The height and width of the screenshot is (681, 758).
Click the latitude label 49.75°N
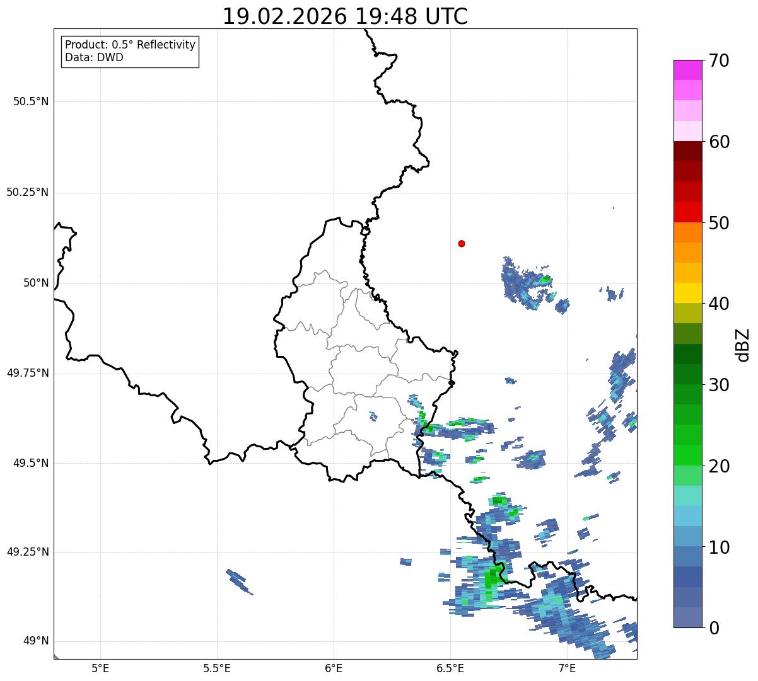coord(28,373)
